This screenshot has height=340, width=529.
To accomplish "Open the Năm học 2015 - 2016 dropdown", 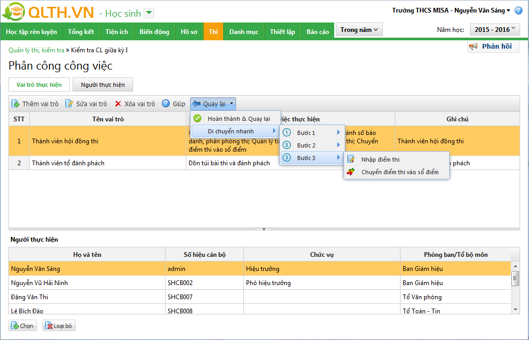I will (x=495, y=30).
